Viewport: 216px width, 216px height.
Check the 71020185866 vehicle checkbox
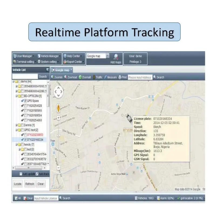click(25, 111)
